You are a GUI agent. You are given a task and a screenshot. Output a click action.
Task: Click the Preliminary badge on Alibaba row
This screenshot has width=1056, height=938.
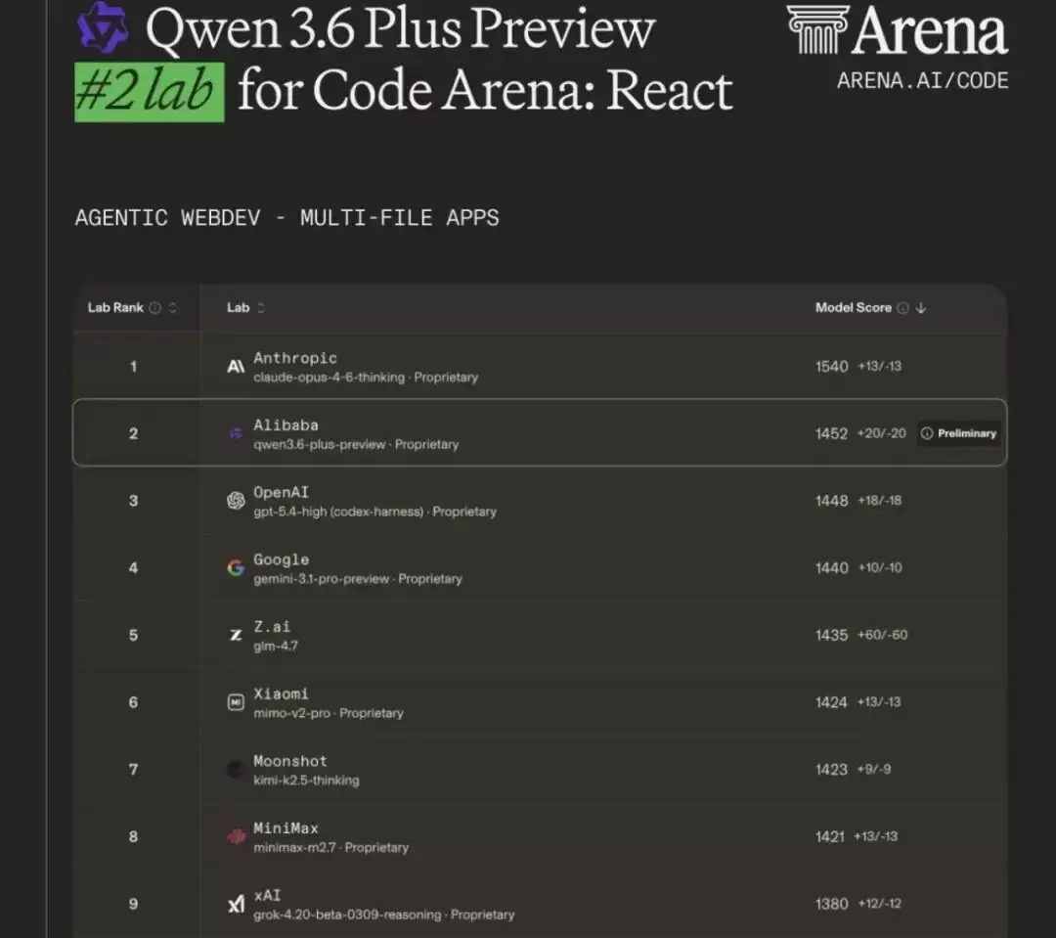click(959, 433)
